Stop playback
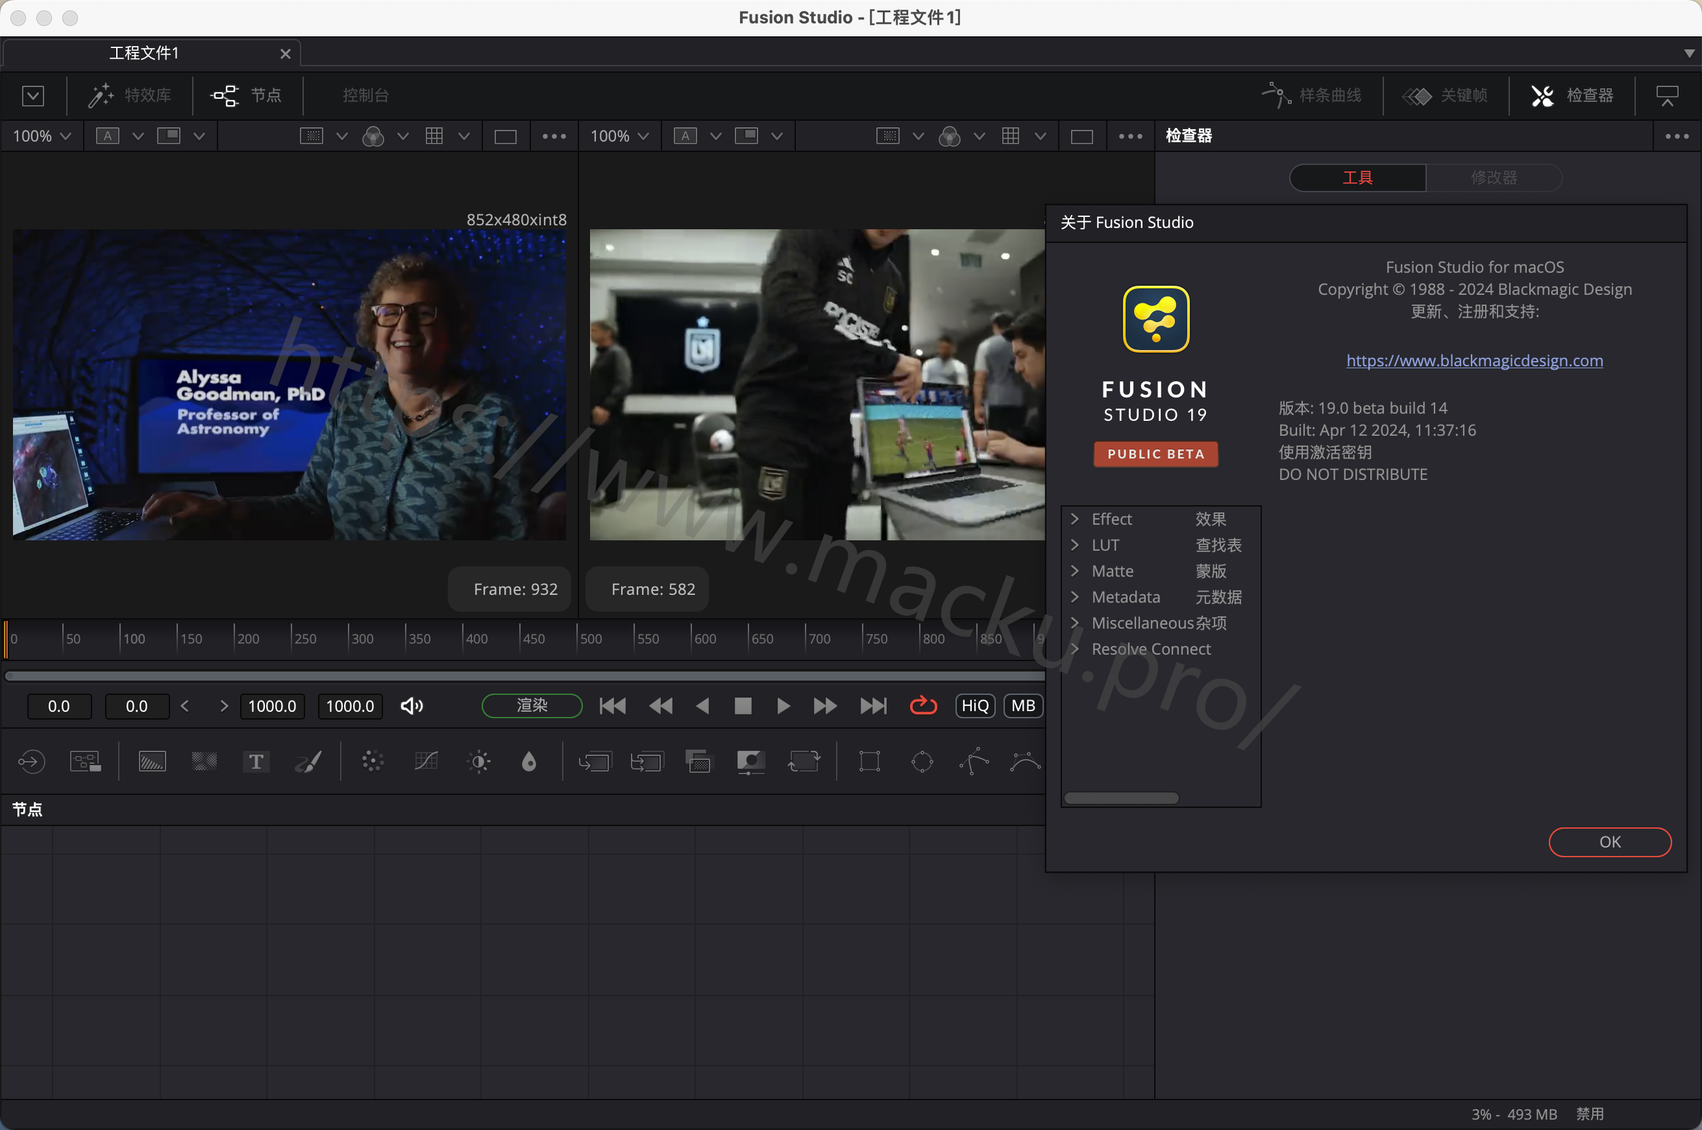The height and width of the screenshot is (1130, 1702). click(x=743, y=707)
